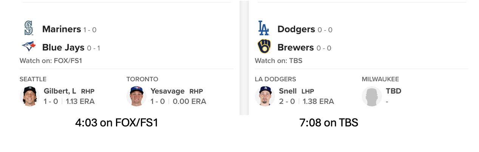The image size is (479, 152).
Task: Select pitcher Snell name
Action: [x=288, y=91]
